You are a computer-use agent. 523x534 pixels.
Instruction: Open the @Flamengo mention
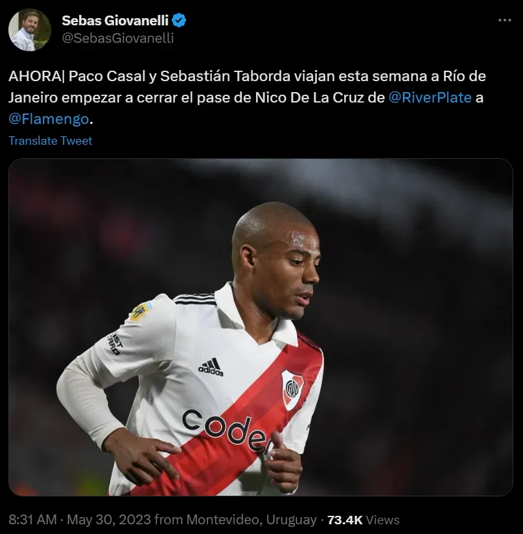pos(49,119)
